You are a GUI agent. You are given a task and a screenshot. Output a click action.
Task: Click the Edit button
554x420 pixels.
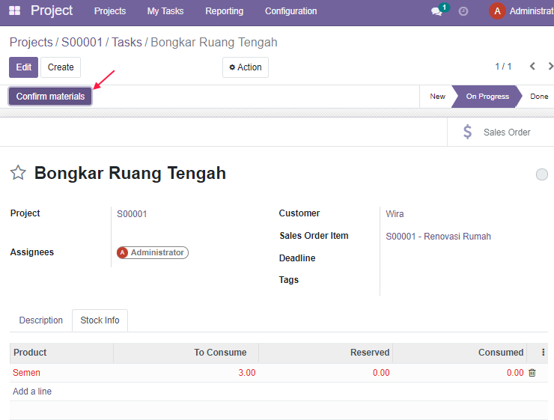pos(23,67)
